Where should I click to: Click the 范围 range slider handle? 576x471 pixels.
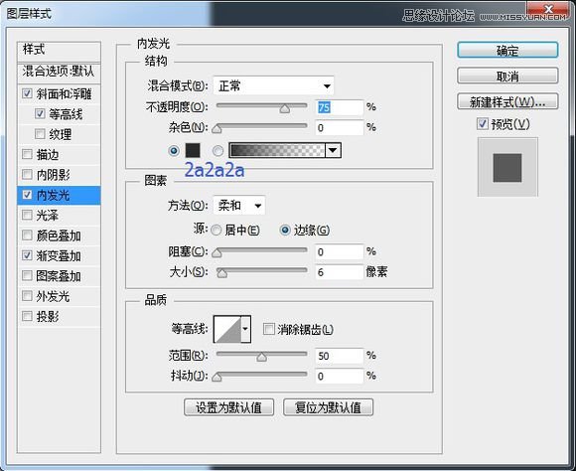point(261,357)
